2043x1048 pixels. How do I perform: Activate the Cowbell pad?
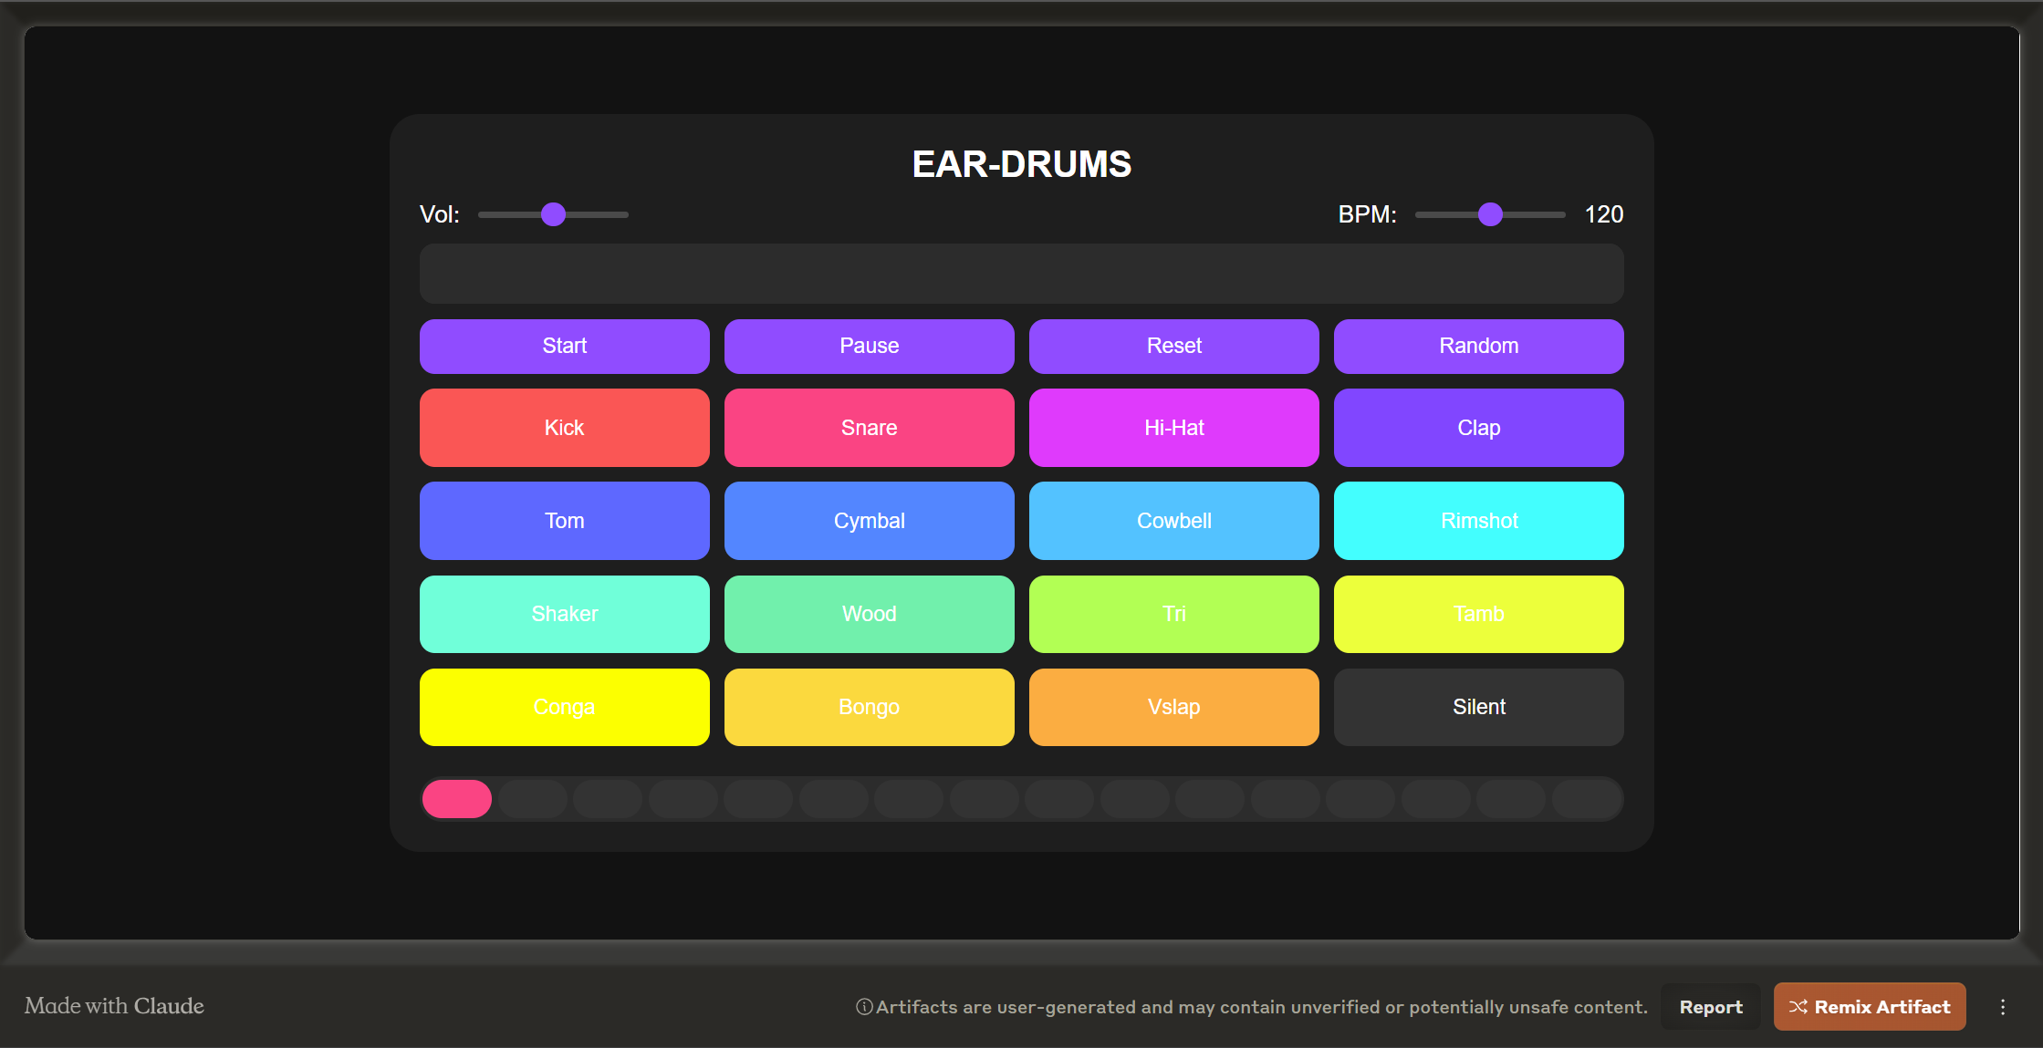(1173, 520)
